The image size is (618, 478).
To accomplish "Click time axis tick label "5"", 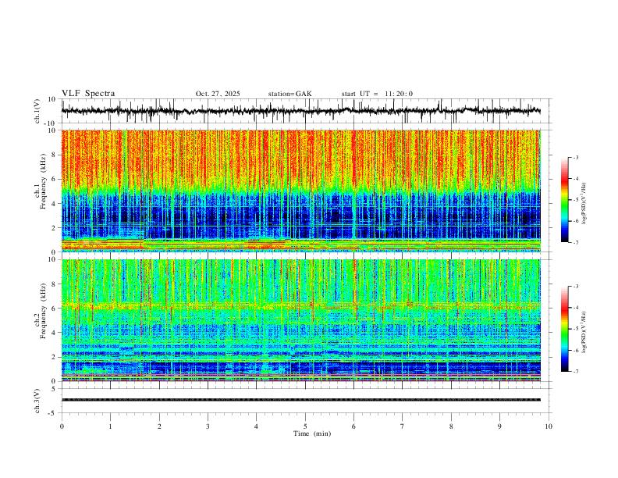I will [x=305, y=426].
